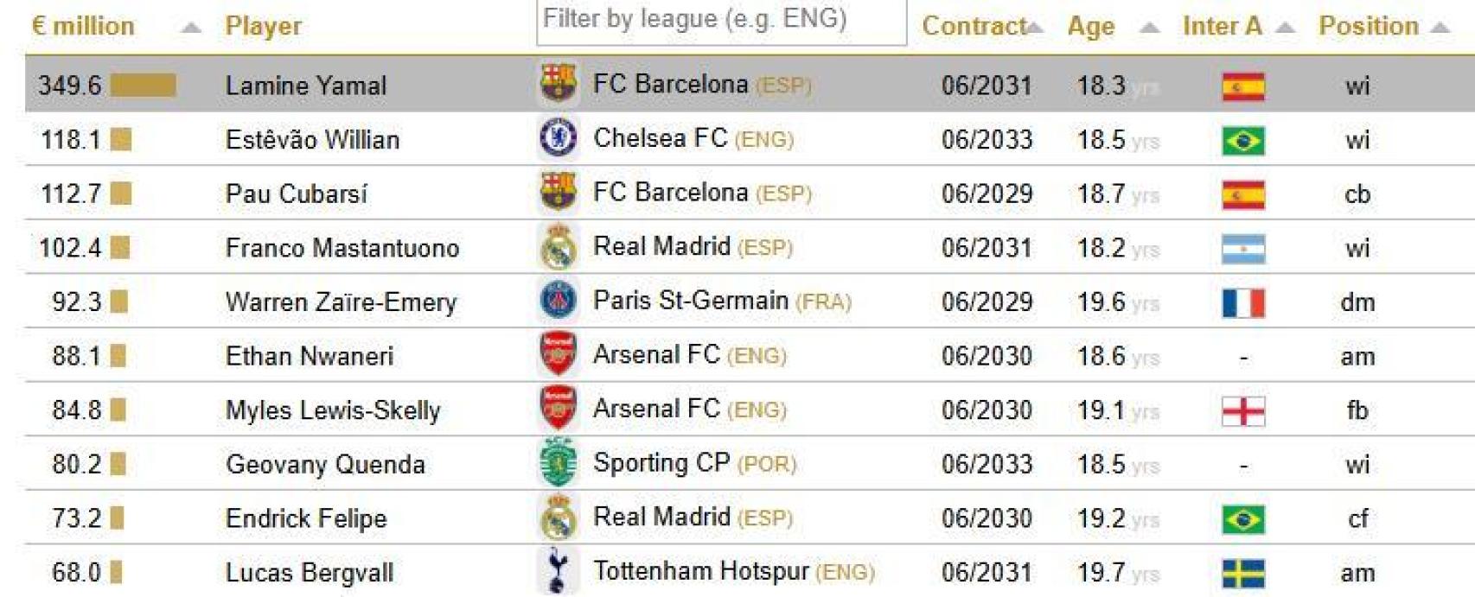The height and width of the screenshot is (597, 1475).
Task: Click the Sporting CP club emblem
Action: pyautogui.click(x=559, y=463)
